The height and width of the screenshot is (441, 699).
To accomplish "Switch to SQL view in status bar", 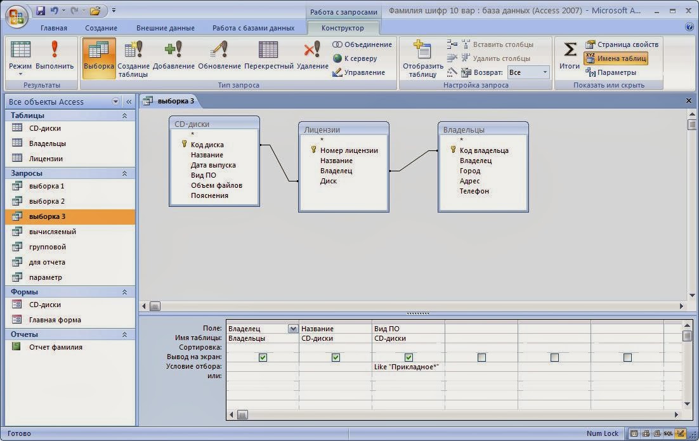I will pyautogui.click(x=669, y=433).
